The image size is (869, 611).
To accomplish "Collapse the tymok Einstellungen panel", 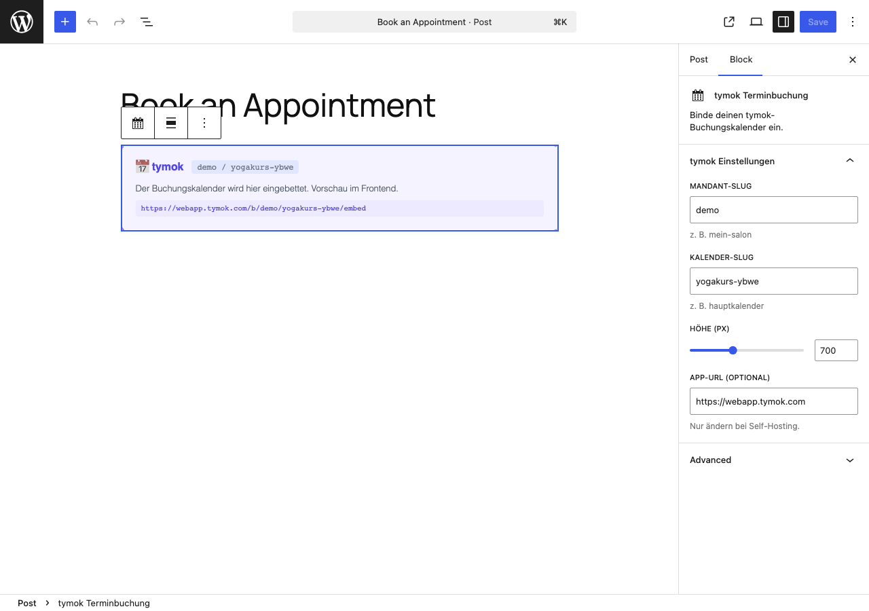I will 774,161.
